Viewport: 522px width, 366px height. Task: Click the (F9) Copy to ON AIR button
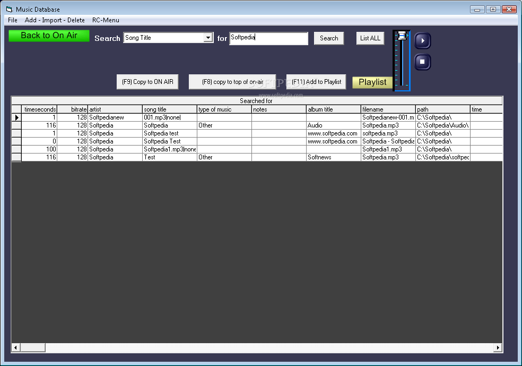tap(147, 82)
